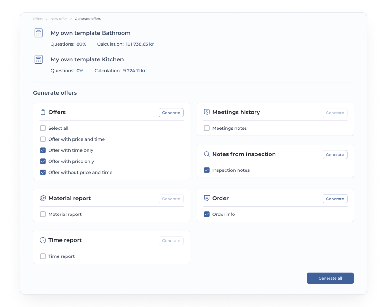This screenshot has height=307, width=387.
Task: Check the Meetings notes checkbox
Action: point(207,128)
